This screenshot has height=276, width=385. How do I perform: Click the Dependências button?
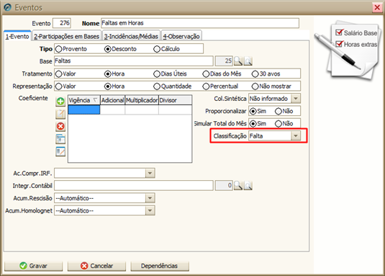160,266
